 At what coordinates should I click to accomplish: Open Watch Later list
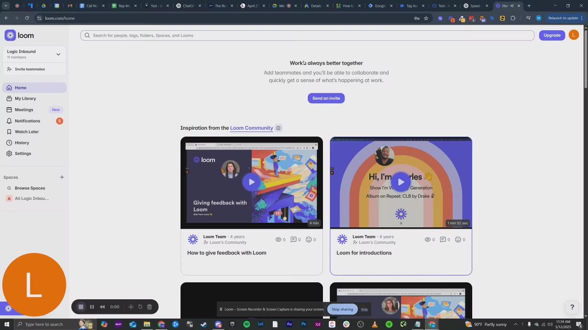click(34, 132)
